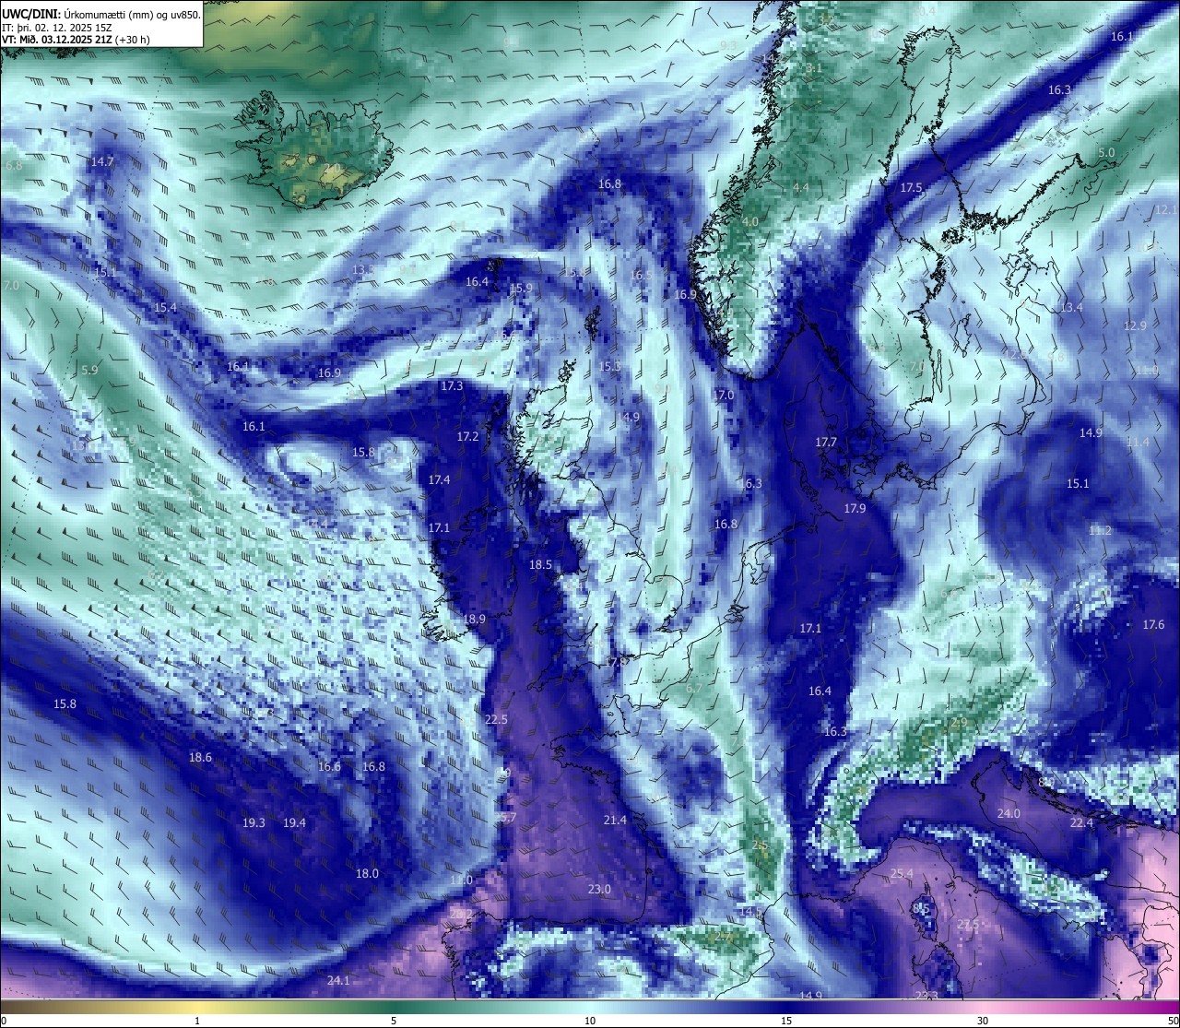This screenshot has width=1180, height=1028.
Task: Click the 17.2 value on the map
Action: (x=468, y=436)
